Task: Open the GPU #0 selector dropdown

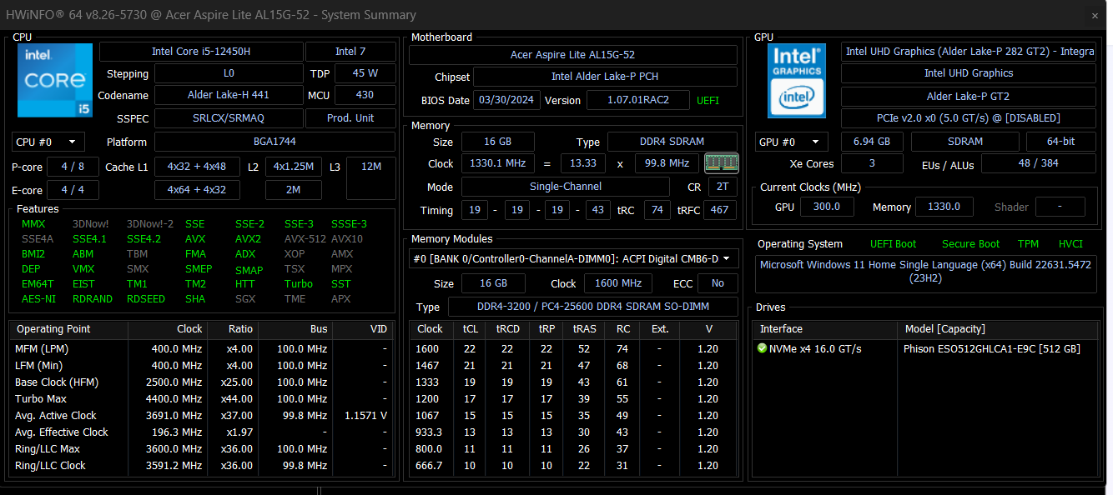Action: 791,142
